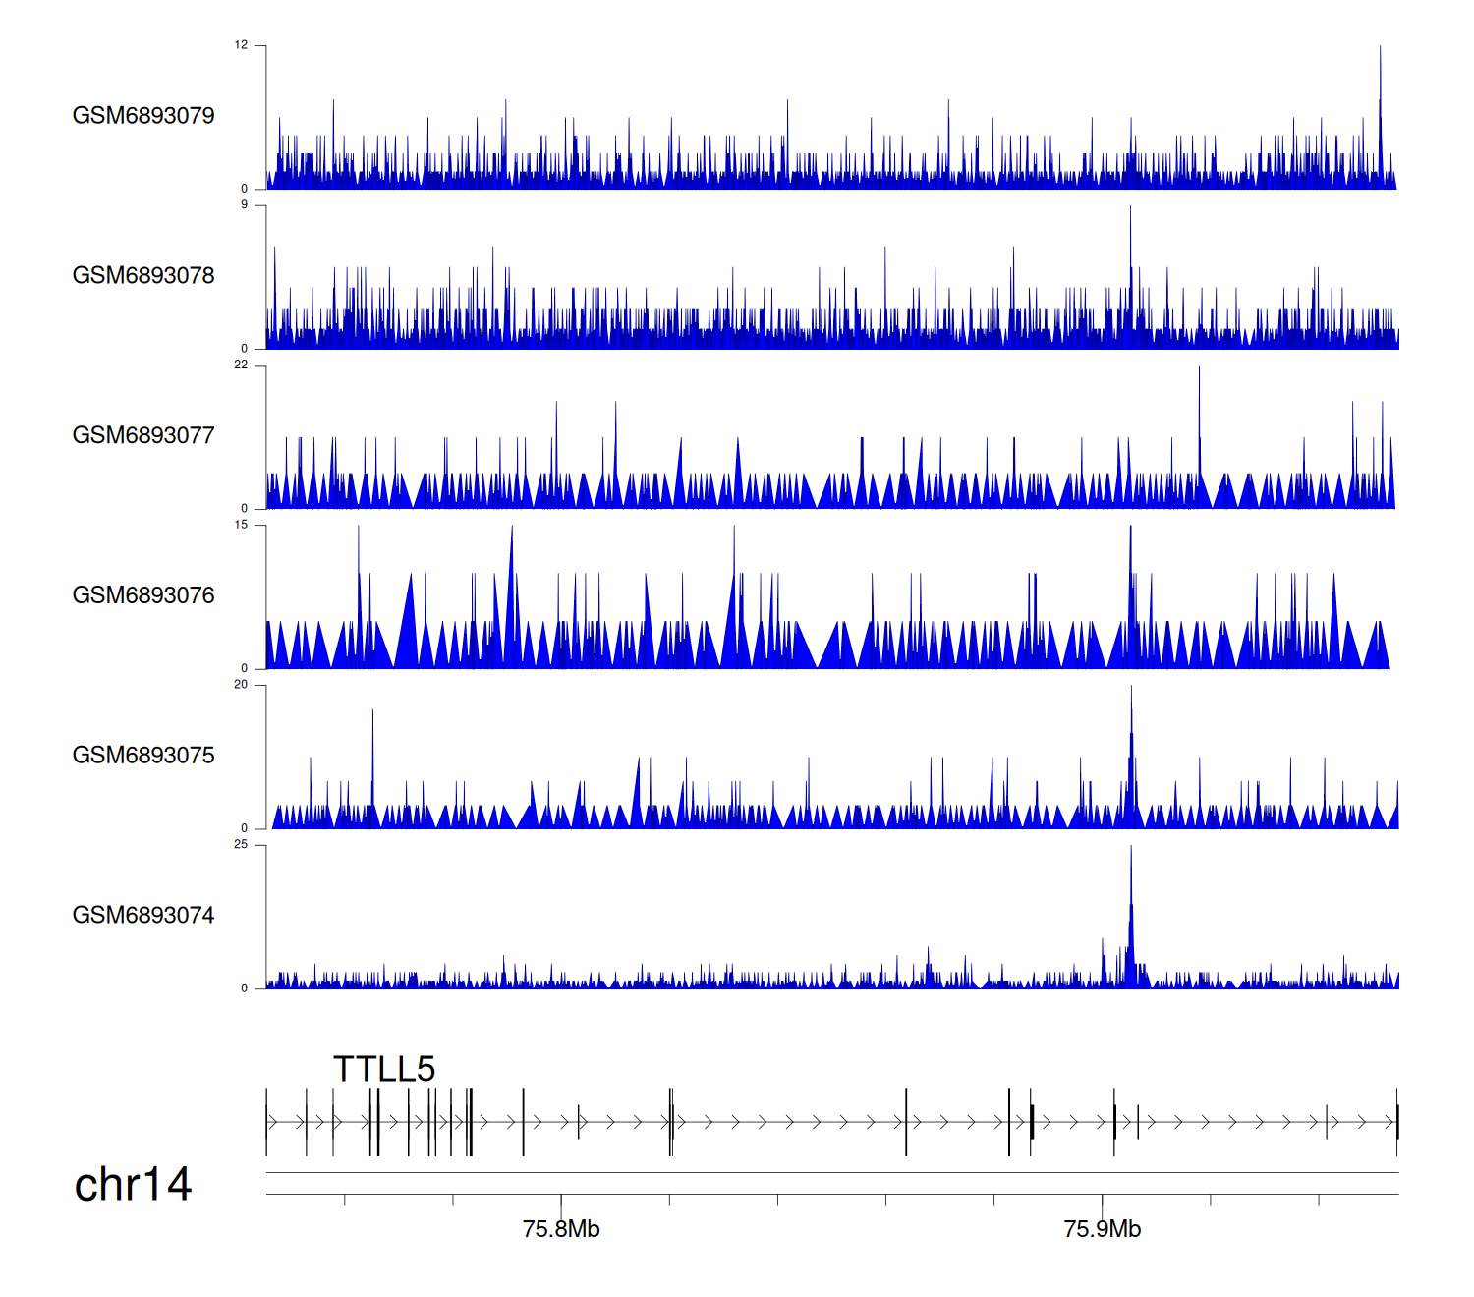This screenshot has height=1297, width=1474.
Task: Click the GSM6893079 track label
Action: point(143,116)
